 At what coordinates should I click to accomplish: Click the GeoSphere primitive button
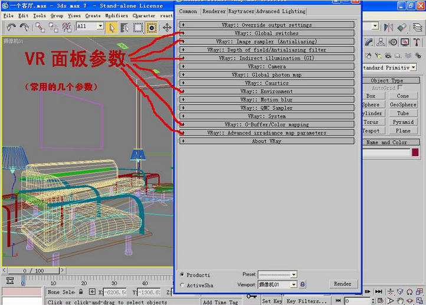pos(403,104)
